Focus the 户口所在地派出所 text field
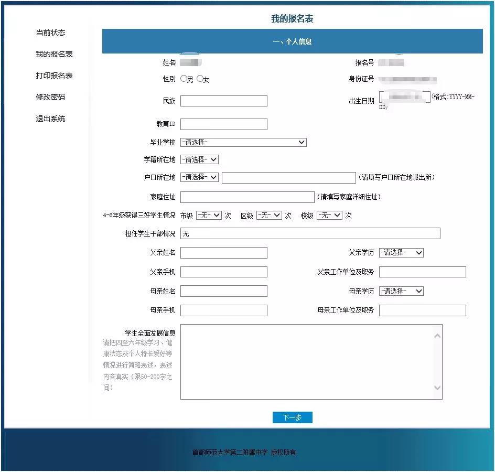The width and height of the screenshot is (495, 472). pos(289,178)
